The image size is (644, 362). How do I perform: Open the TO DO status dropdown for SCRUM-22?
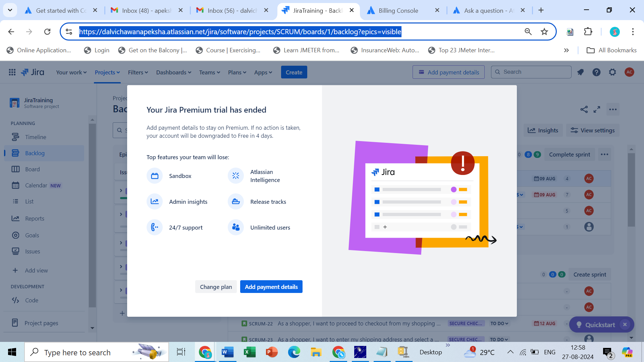coord(499,323)
